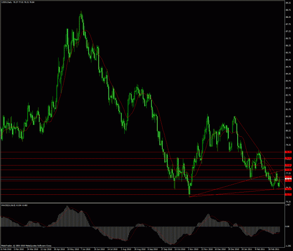Select the 12 Apr 2010 date label
Screen dimensions: 293x251
pyautogui.click(x=46, y=249)
